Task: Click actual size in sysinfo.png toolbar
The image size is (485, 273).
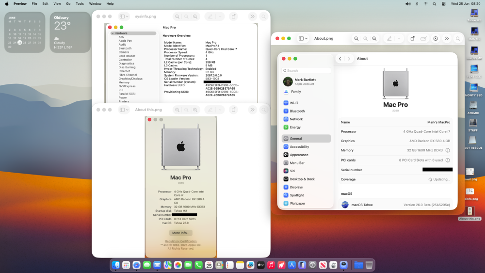Action: coord(186,16)
